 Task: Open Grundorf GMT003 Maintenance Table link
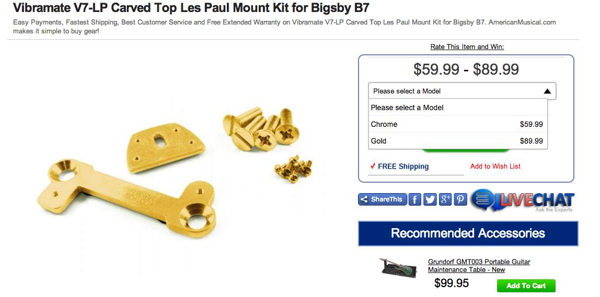tap(479, 266)
